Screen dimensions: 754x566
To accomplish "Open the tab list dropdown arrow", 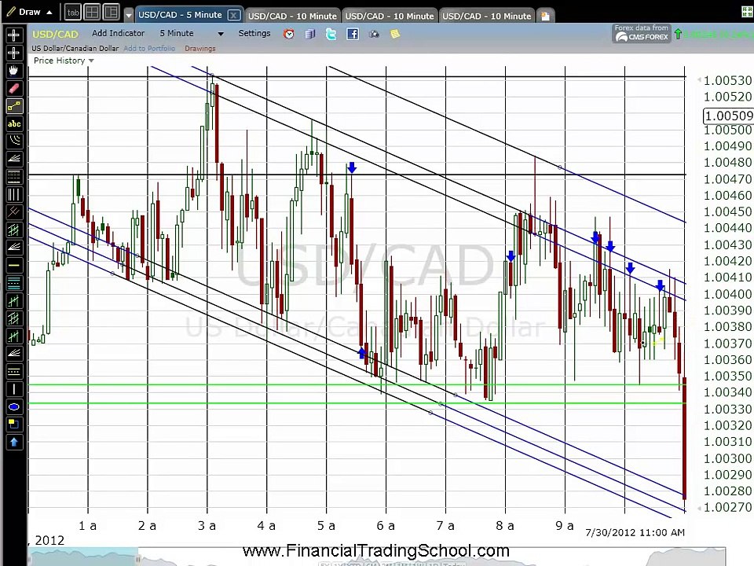I will (x=128, y=16).
